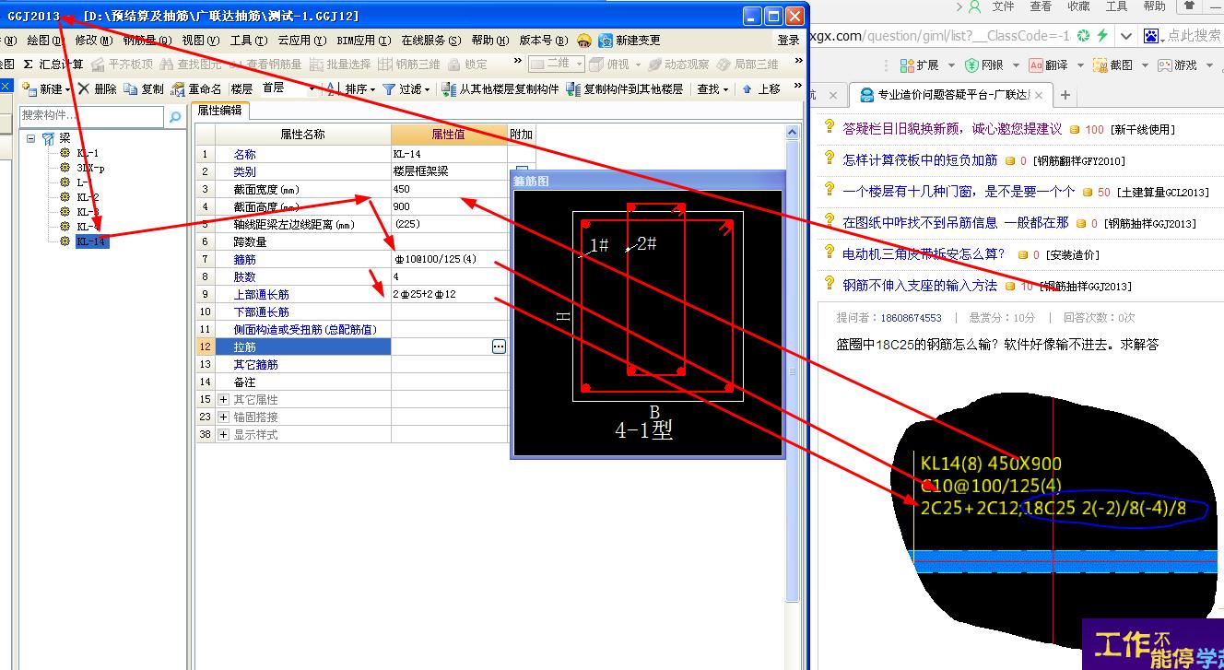
Task: Open link 怎样计算筏板中的短负加筋
Action: (920, 160)
